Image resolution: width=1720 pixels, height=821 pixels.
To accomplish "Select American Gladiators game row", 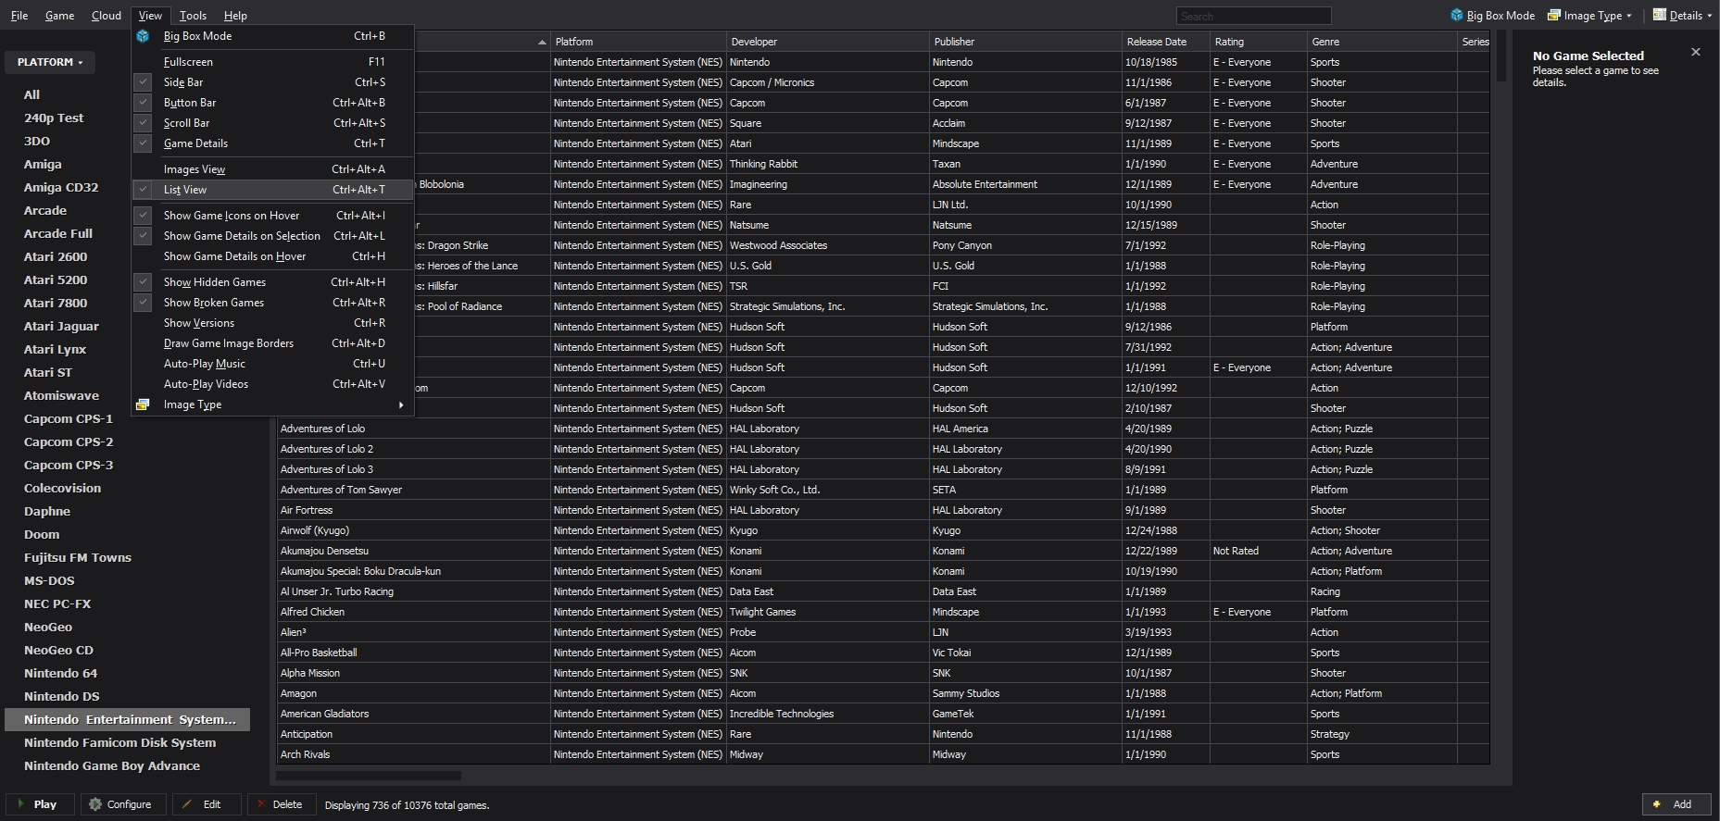I will pos(884,714).
